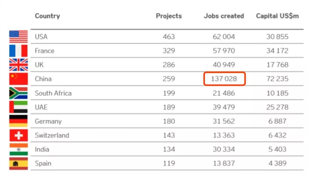The width and height of the screenshot is (313, 173).
Task: Click the Country column header
Action: (48, 16)
